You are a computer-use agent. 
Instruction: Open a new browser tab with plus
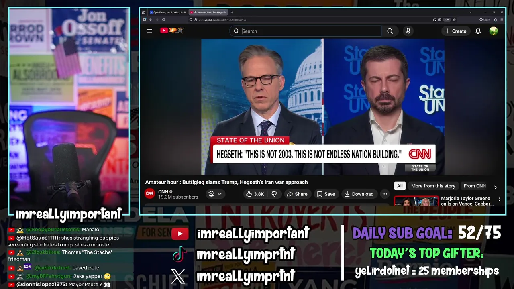tap(232, 12)
